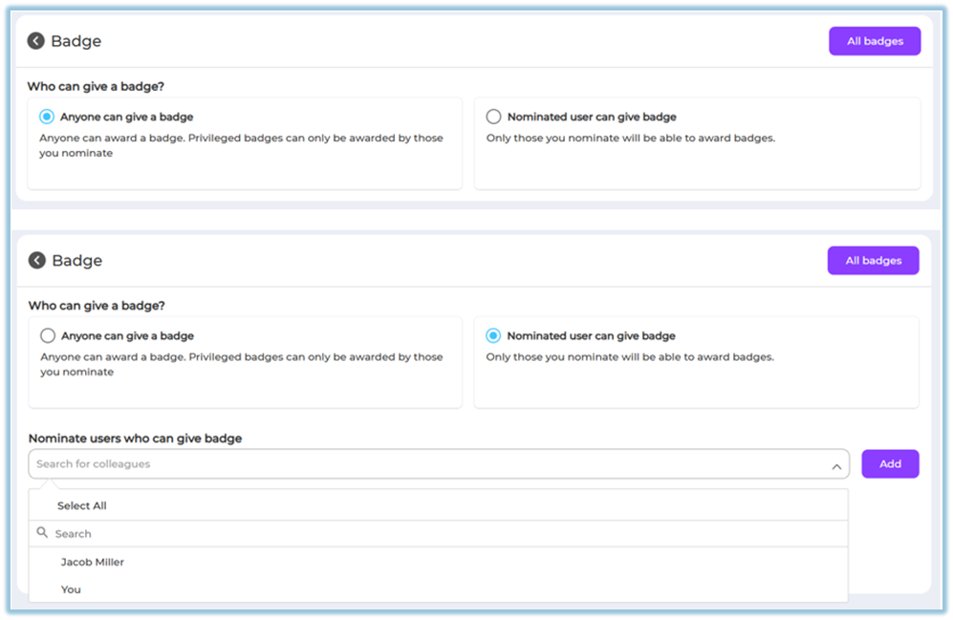Viewport: 953px width, 620px height.
Task: Click the back arrow in top Badge header
Action: (36, 41)
